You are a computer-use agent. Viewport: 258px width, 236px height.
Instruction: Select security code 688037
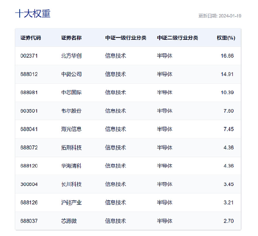pyautogui.click(x=29, y=221)
